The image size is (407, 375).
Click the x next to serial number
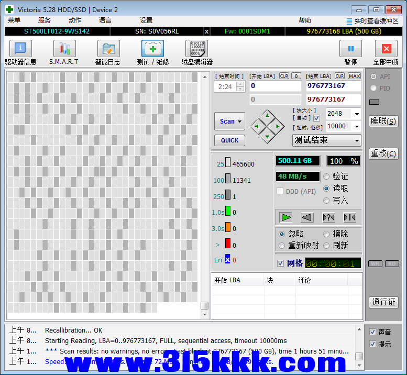pyautogui.click(x=206, y=31)
